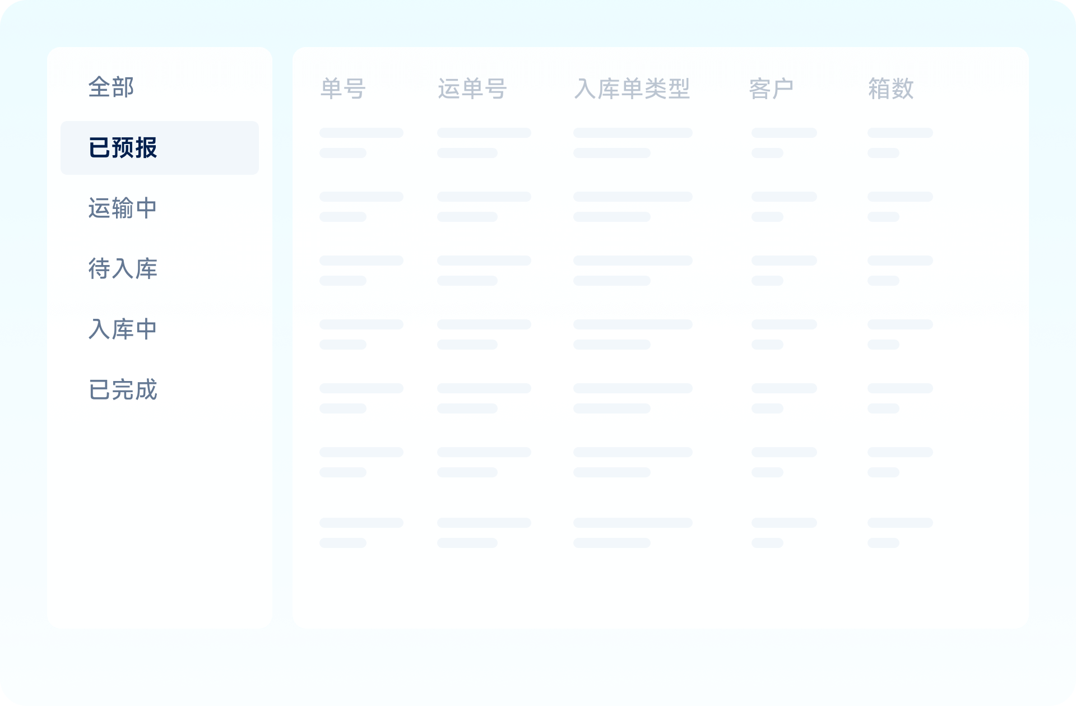Select the 全部 tab in sidebar

(111, 87)
